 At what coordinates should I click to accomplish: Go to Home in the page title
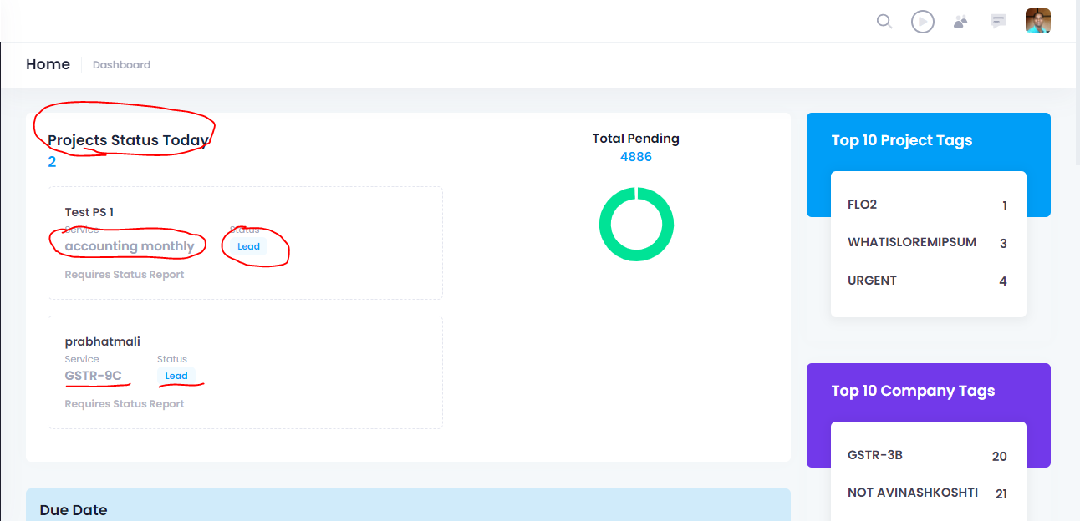coord(48,64)
